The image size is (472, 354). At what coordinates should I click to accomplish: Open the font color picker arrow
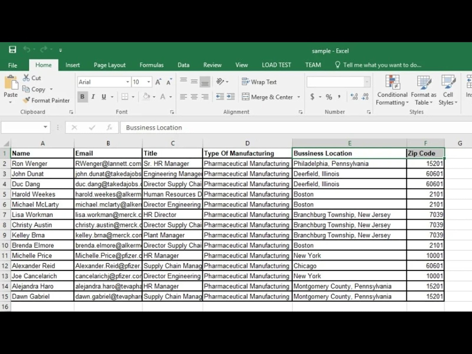(x=170, y=97)
